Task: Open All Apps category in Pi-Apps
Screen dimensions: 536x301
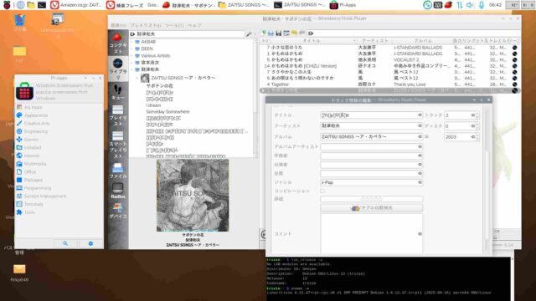Action: pos(33,107)
